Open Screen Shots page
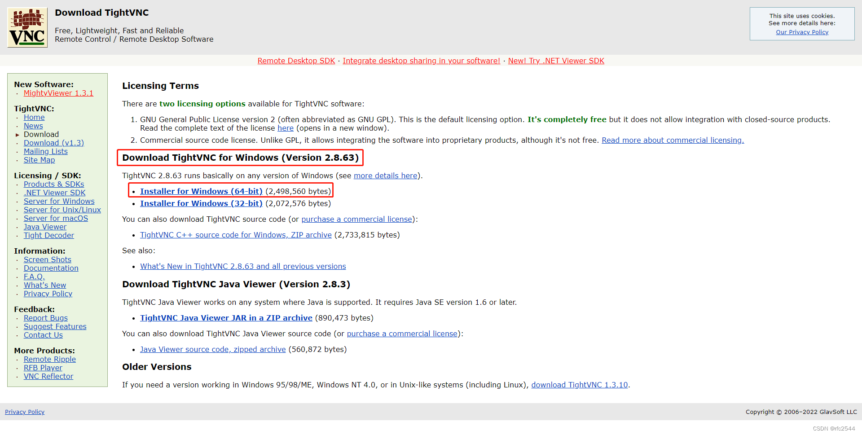Viewport: 862px width, 435px height. tap(48, 259)
